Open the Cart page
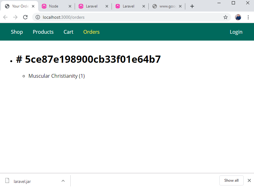Screen dimensions: 254x187 point(68,32)
